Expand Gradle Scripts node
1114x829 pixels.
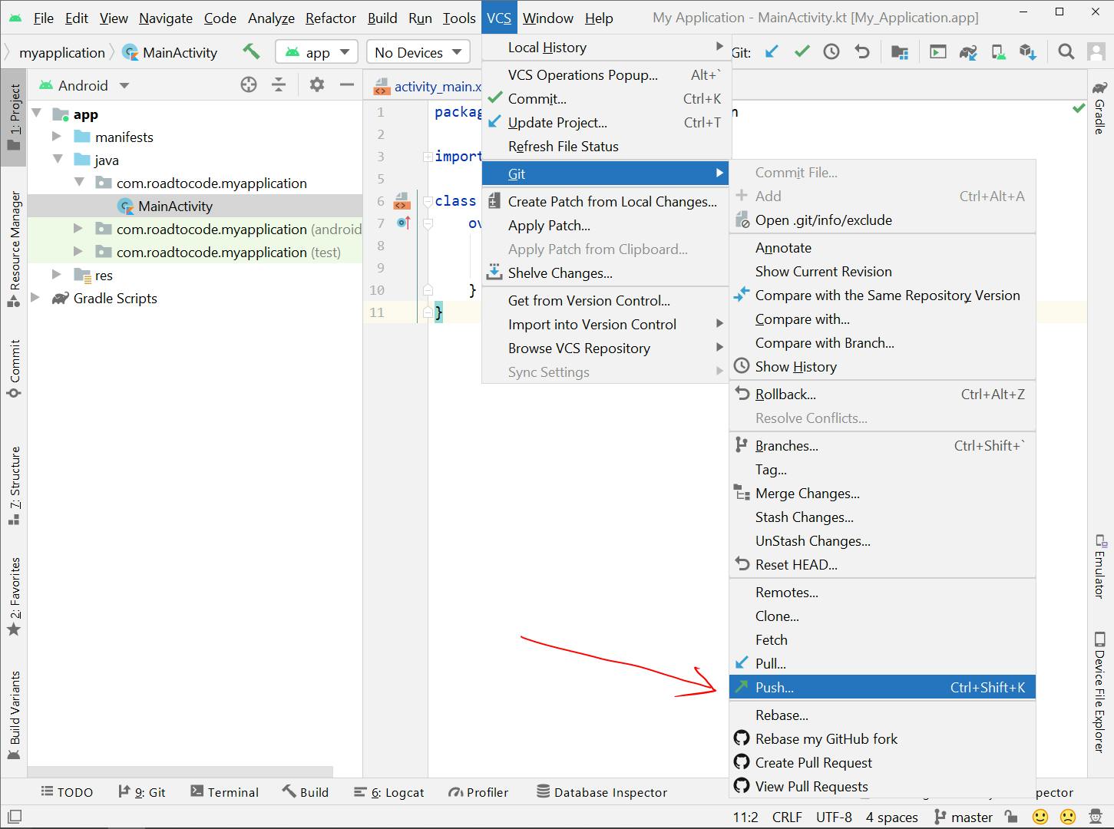click(35, 298)
